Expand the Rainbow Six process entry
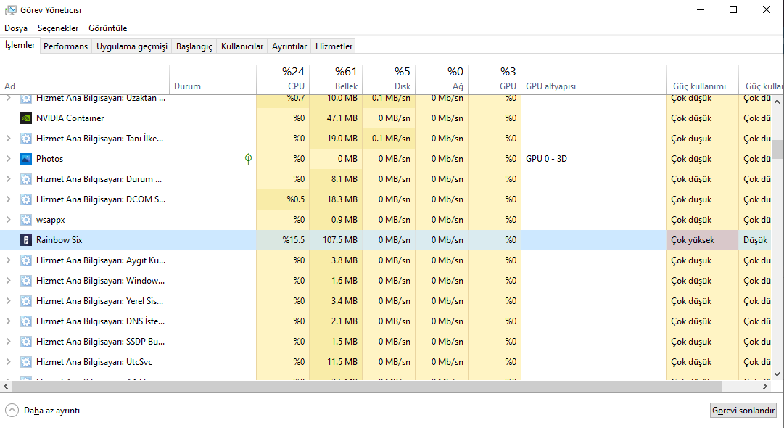This screenshot has width=784, height=428. [x=8, y=240]
